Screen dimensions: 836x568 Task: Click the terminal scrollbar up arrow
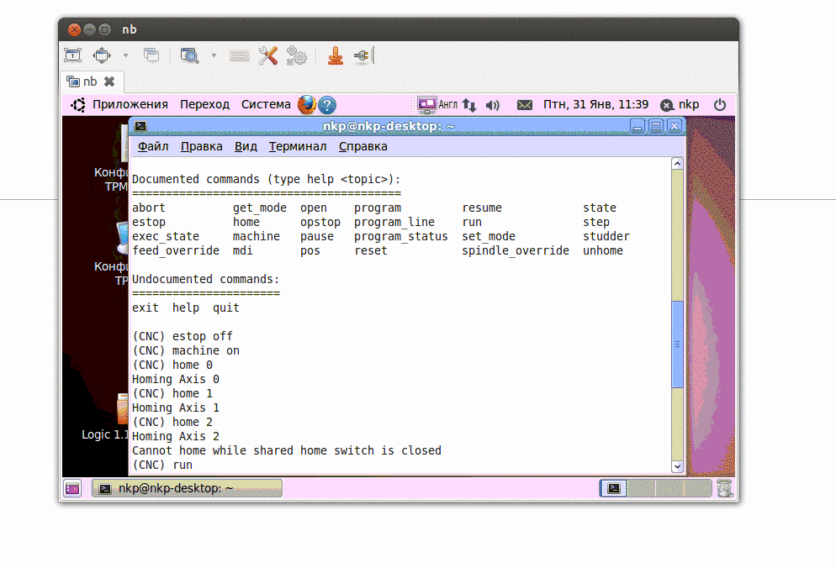point(677,164)
